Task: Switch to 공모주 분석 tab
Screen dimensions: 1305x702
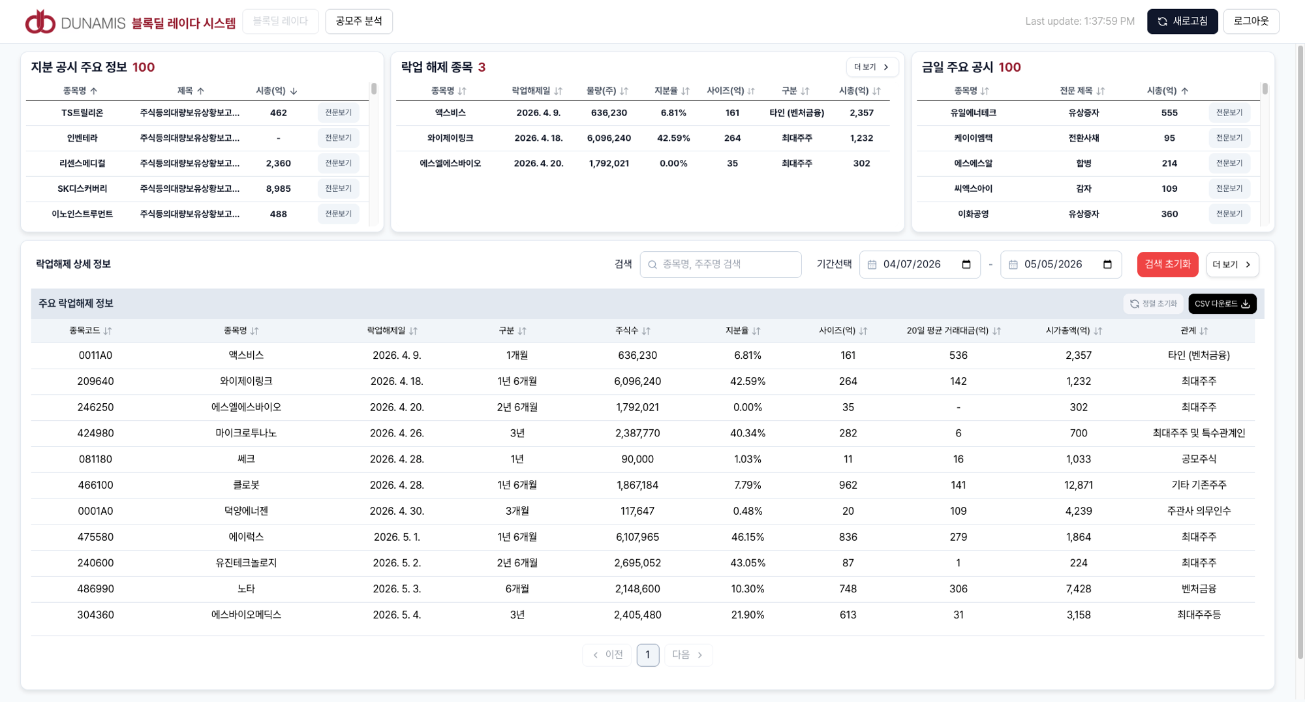Action: click(x=359, y=22)
